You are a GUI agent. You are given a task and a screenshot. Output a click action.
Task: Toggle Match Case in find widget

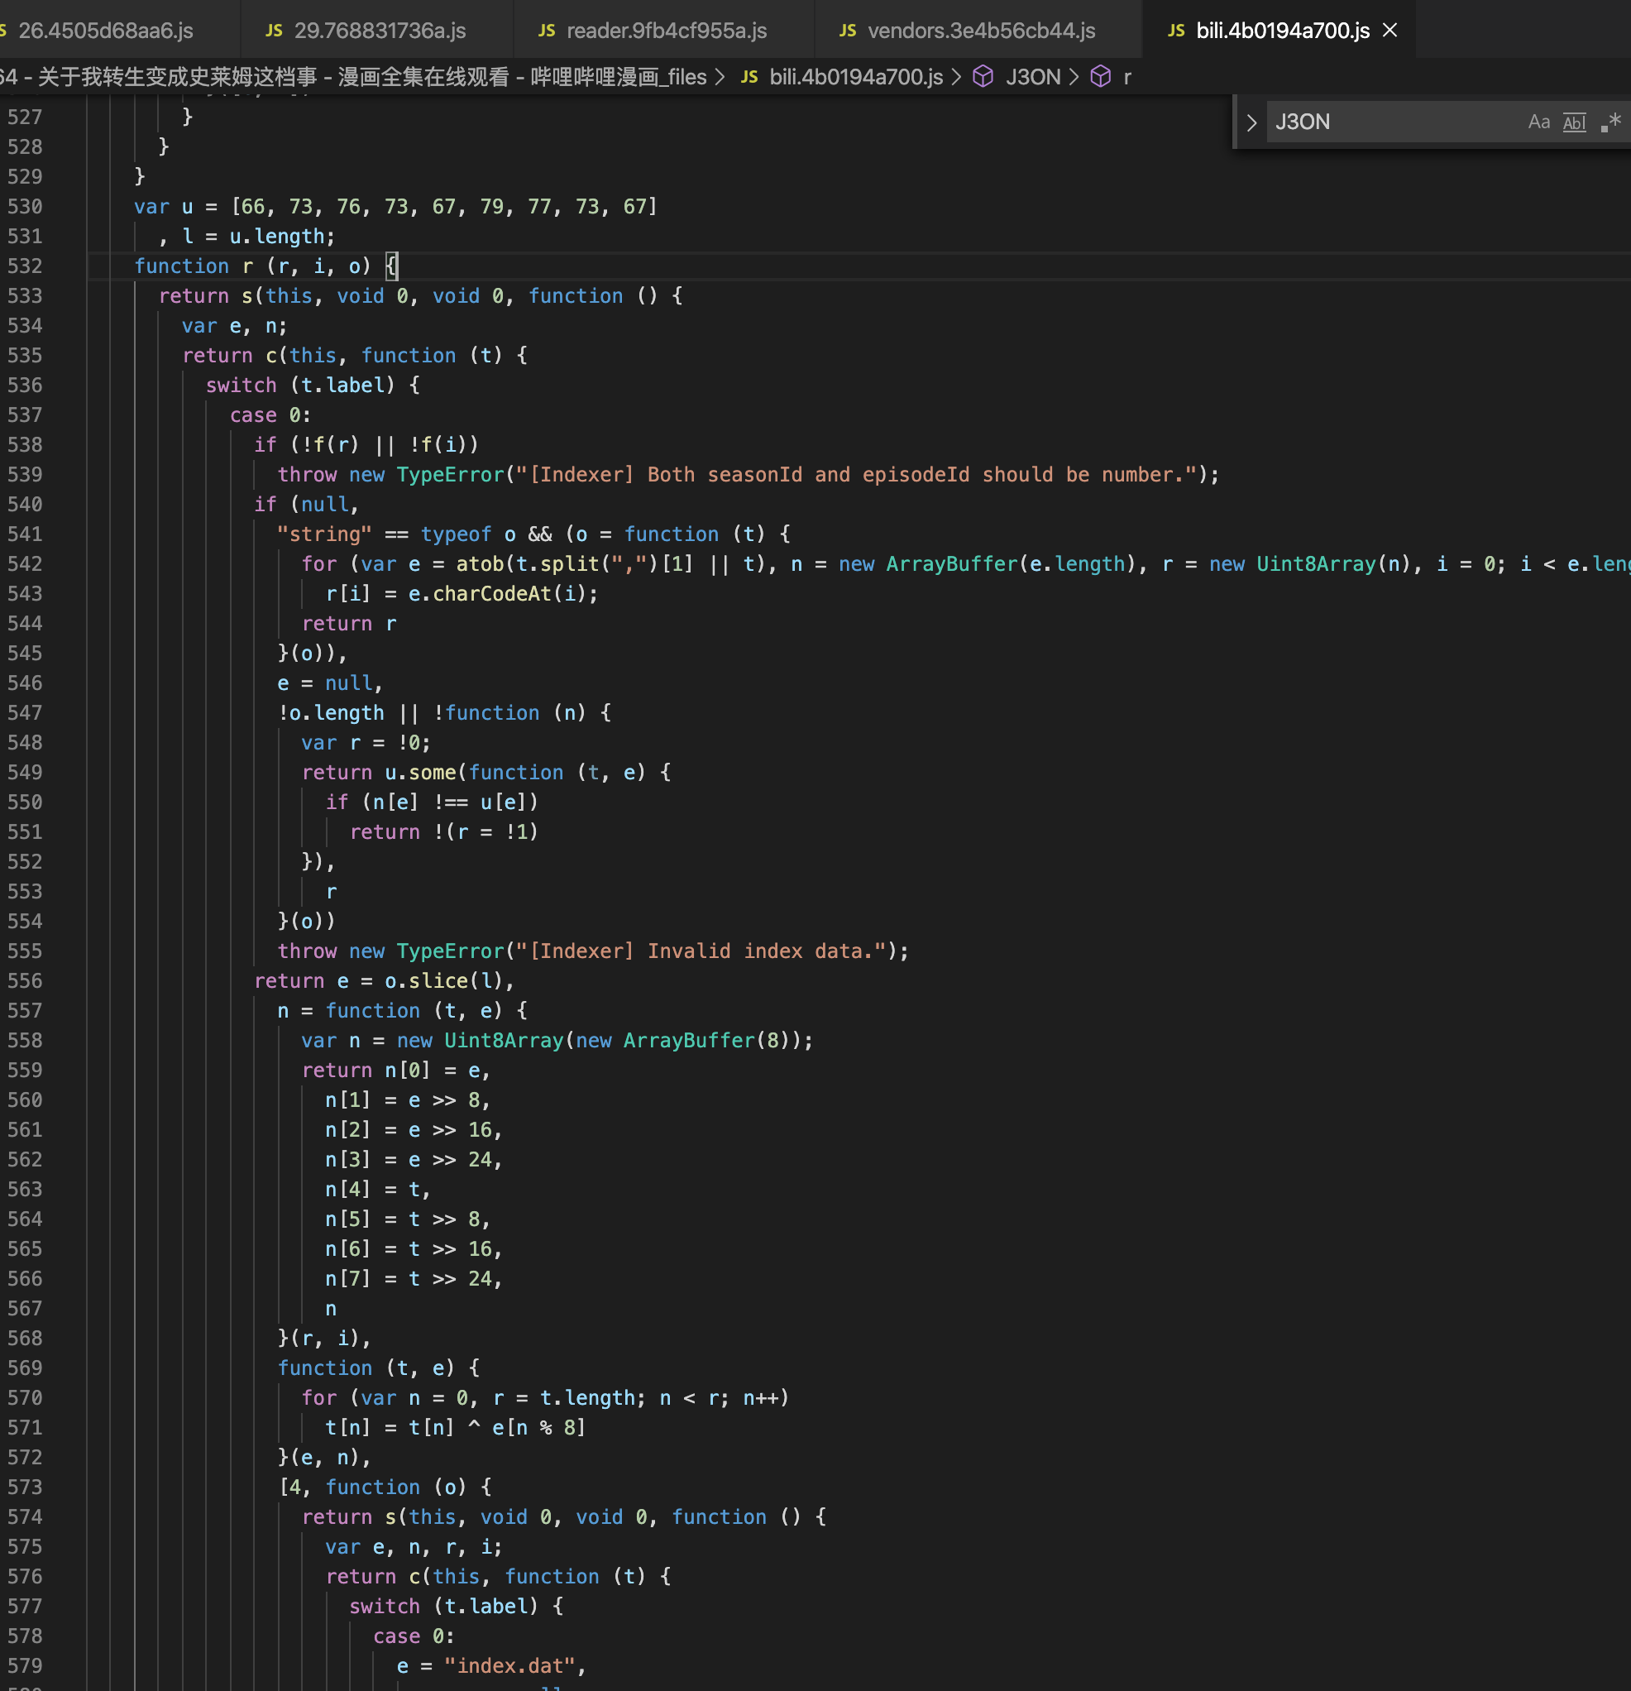[1538, 122]
